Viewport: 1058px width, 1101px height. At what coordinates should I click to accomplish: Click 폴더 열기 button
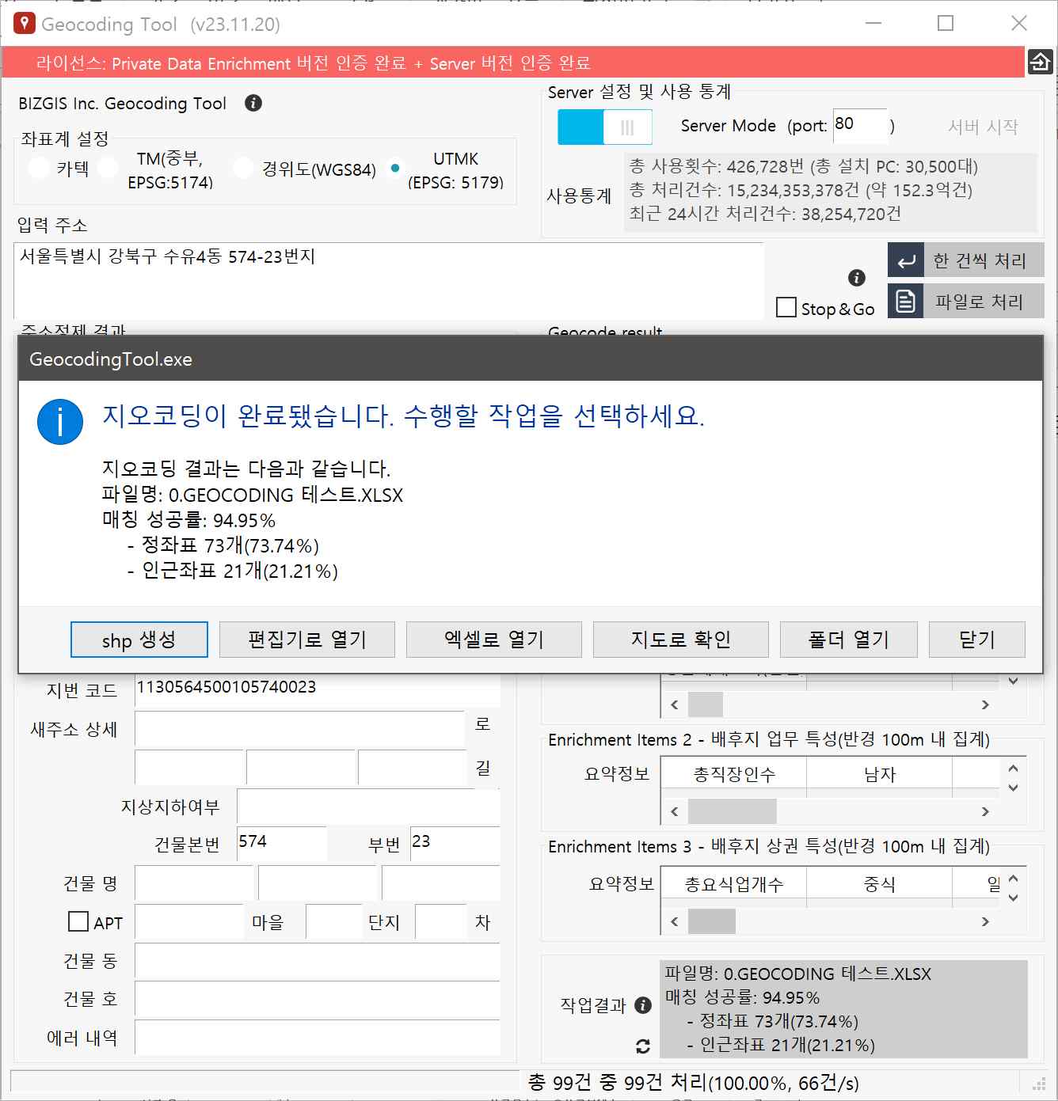[x=849, y=640]
